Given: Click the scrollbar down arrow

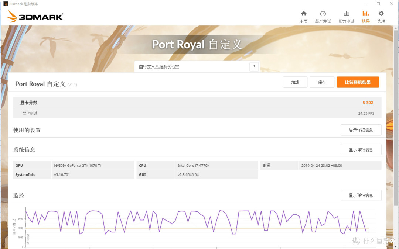Looking at the screenshot, I should 395,246.
